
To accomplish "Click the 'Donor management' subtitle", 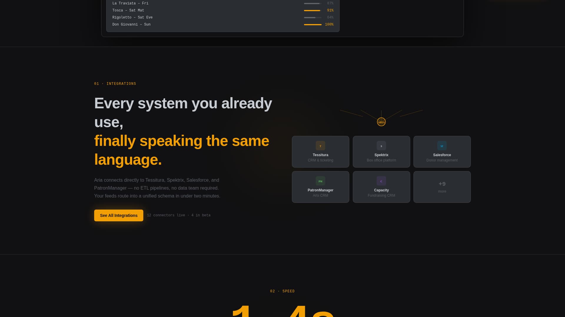I will [442, 160].
